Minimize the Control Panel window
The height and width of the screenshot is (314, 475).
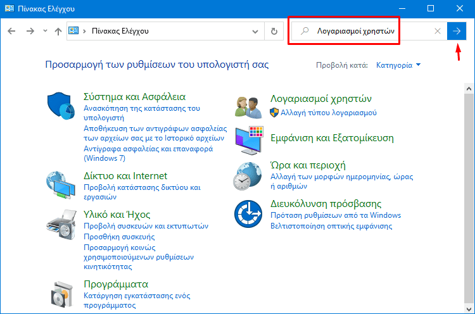402,8
